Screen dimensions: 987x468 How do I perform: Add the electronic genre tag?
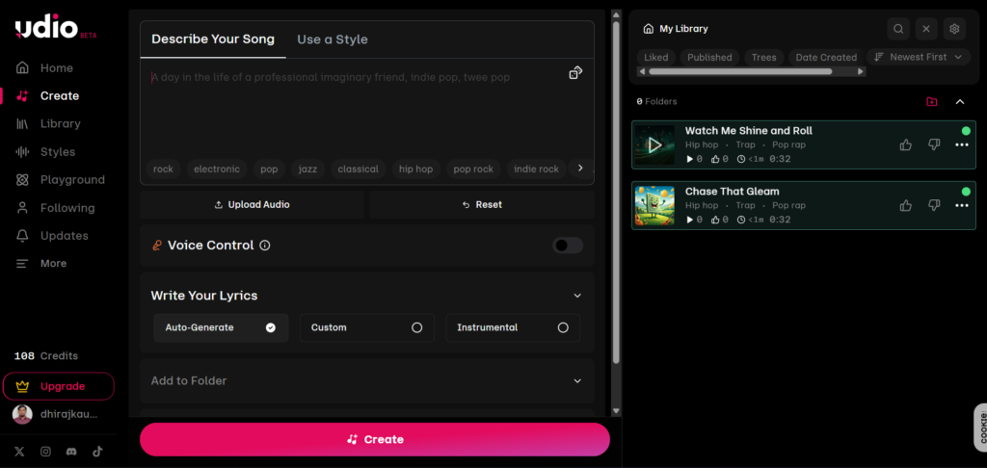(217, 169)
